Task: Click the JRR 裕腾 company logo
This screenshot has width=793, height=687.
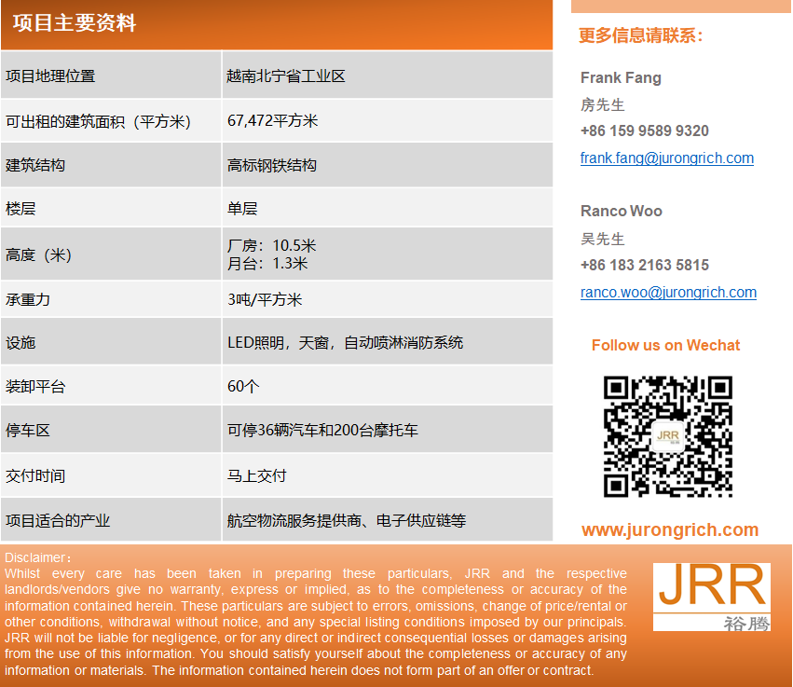Action: tap(711, 597)
